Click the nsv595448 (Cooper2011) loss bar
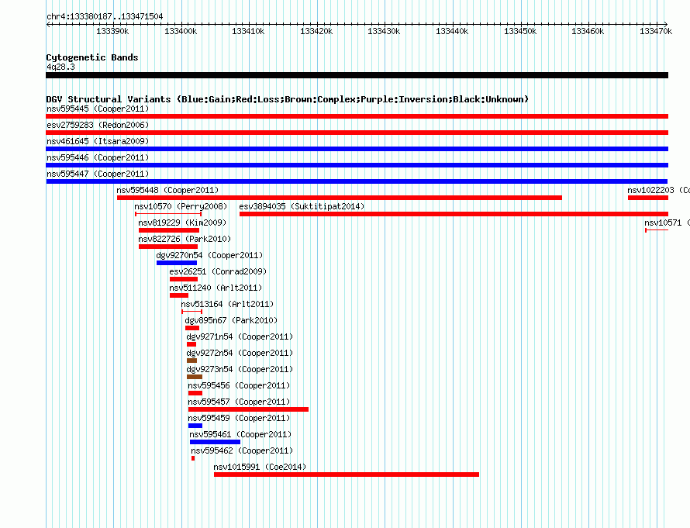The width and height of the screenshot is (690, 528). (x=340, y=198)
